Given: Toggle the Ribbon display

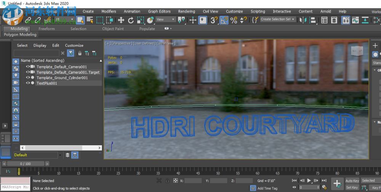Looking at the screenshot, I should coord(346,20).
